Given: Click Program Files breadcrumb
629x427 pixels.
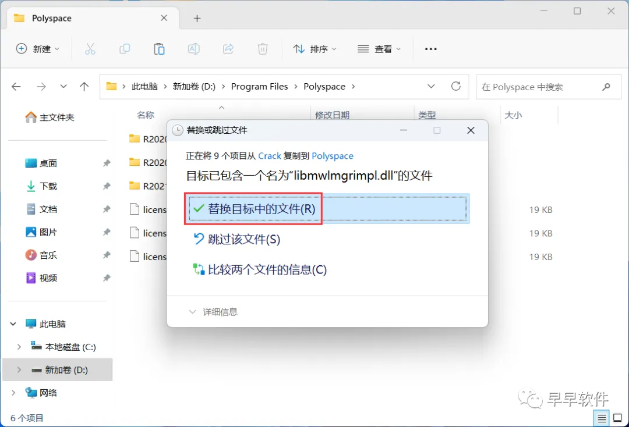Looking at the screenshot, I should pyautogui.click(x=260, y=87).
